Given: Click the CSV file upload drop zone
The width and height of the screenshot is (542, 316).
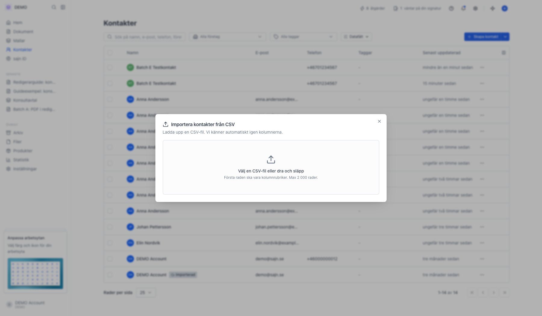Looking at the screenshot, I should (271, 167).
